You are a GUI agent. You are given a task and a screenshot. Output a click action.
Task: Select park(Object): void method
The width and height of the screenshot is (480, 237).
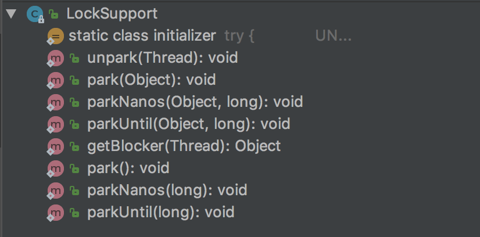click(x=151, y=80)
